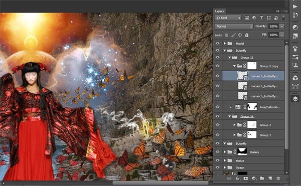Image resolution: width=301 pixels, height=186 pixels.
Task: Click the delete layer trash icon
Action: [278, 178]
